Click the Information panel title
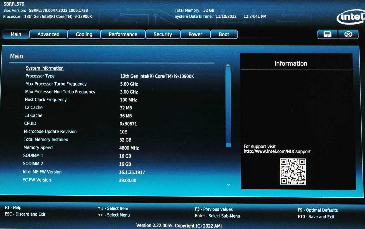365x229 pixels. tap(291, 64)
